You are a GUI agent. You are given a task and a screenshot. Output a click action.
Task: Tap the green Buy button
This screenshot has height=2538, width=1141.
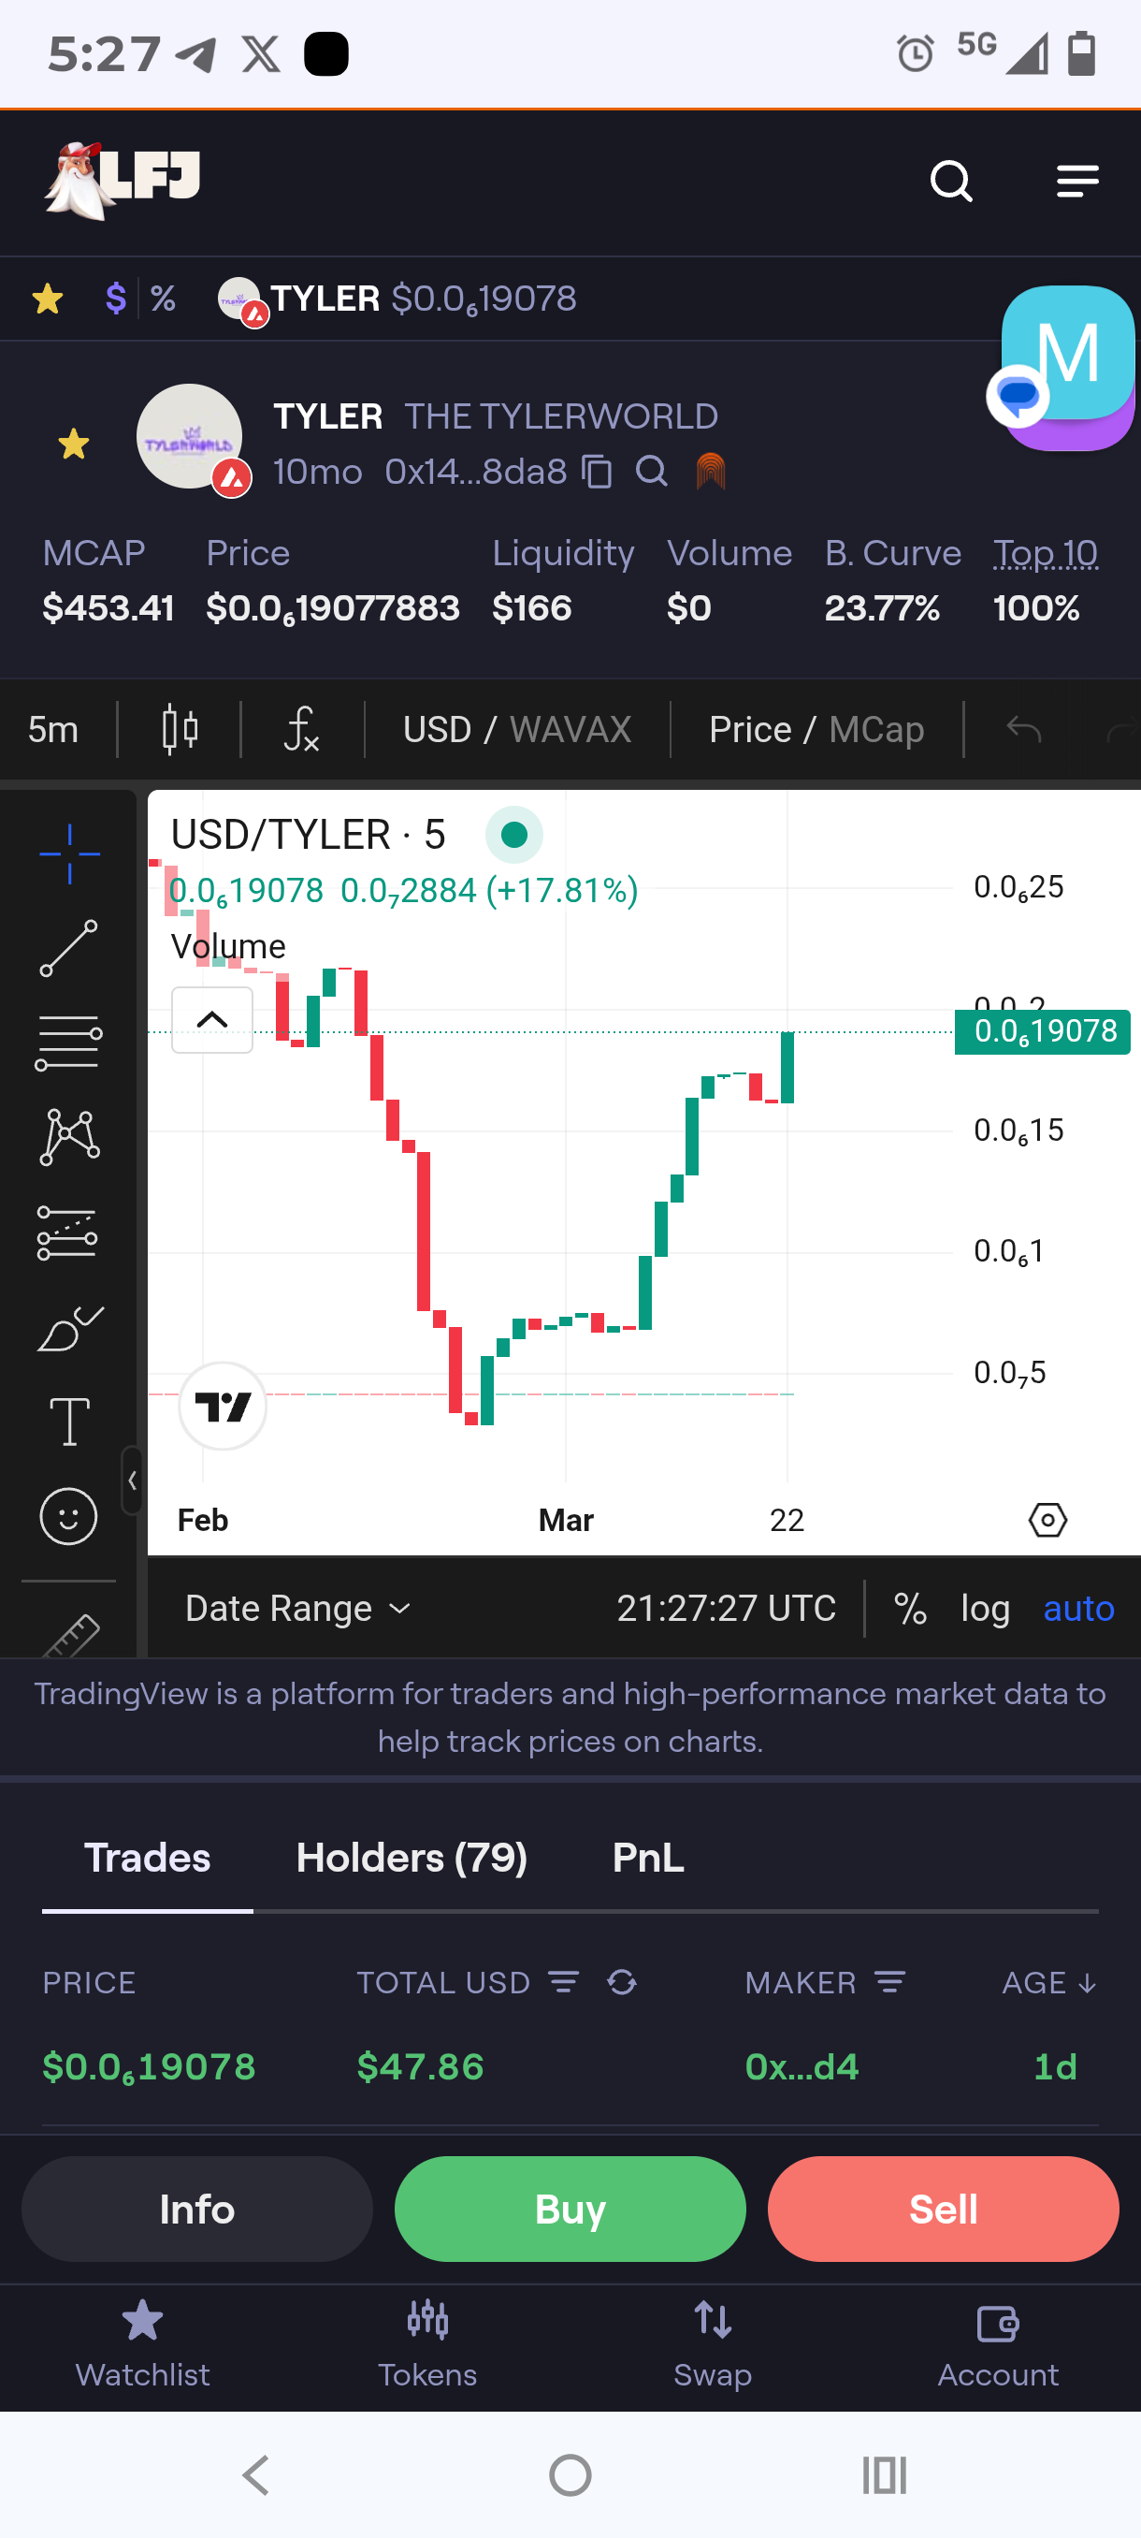pyautogui.click(x=570, y=2209)
